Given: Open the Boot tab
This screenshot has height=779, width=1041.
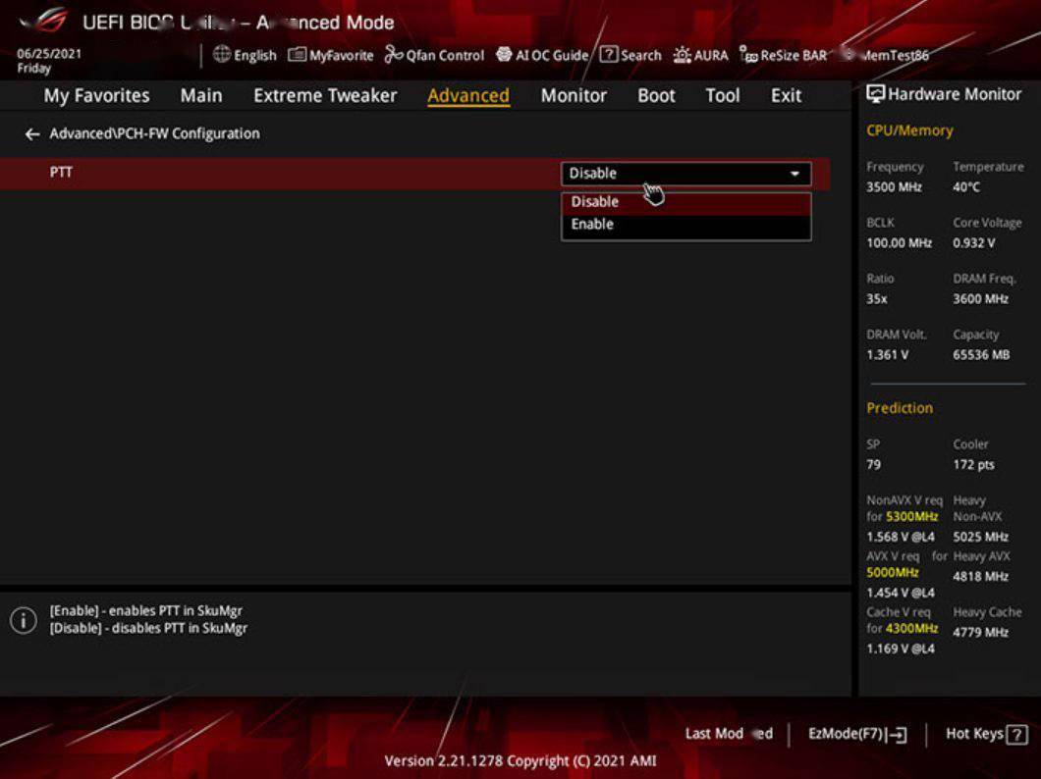Looking at the screenshot, I should pos(656,95).
